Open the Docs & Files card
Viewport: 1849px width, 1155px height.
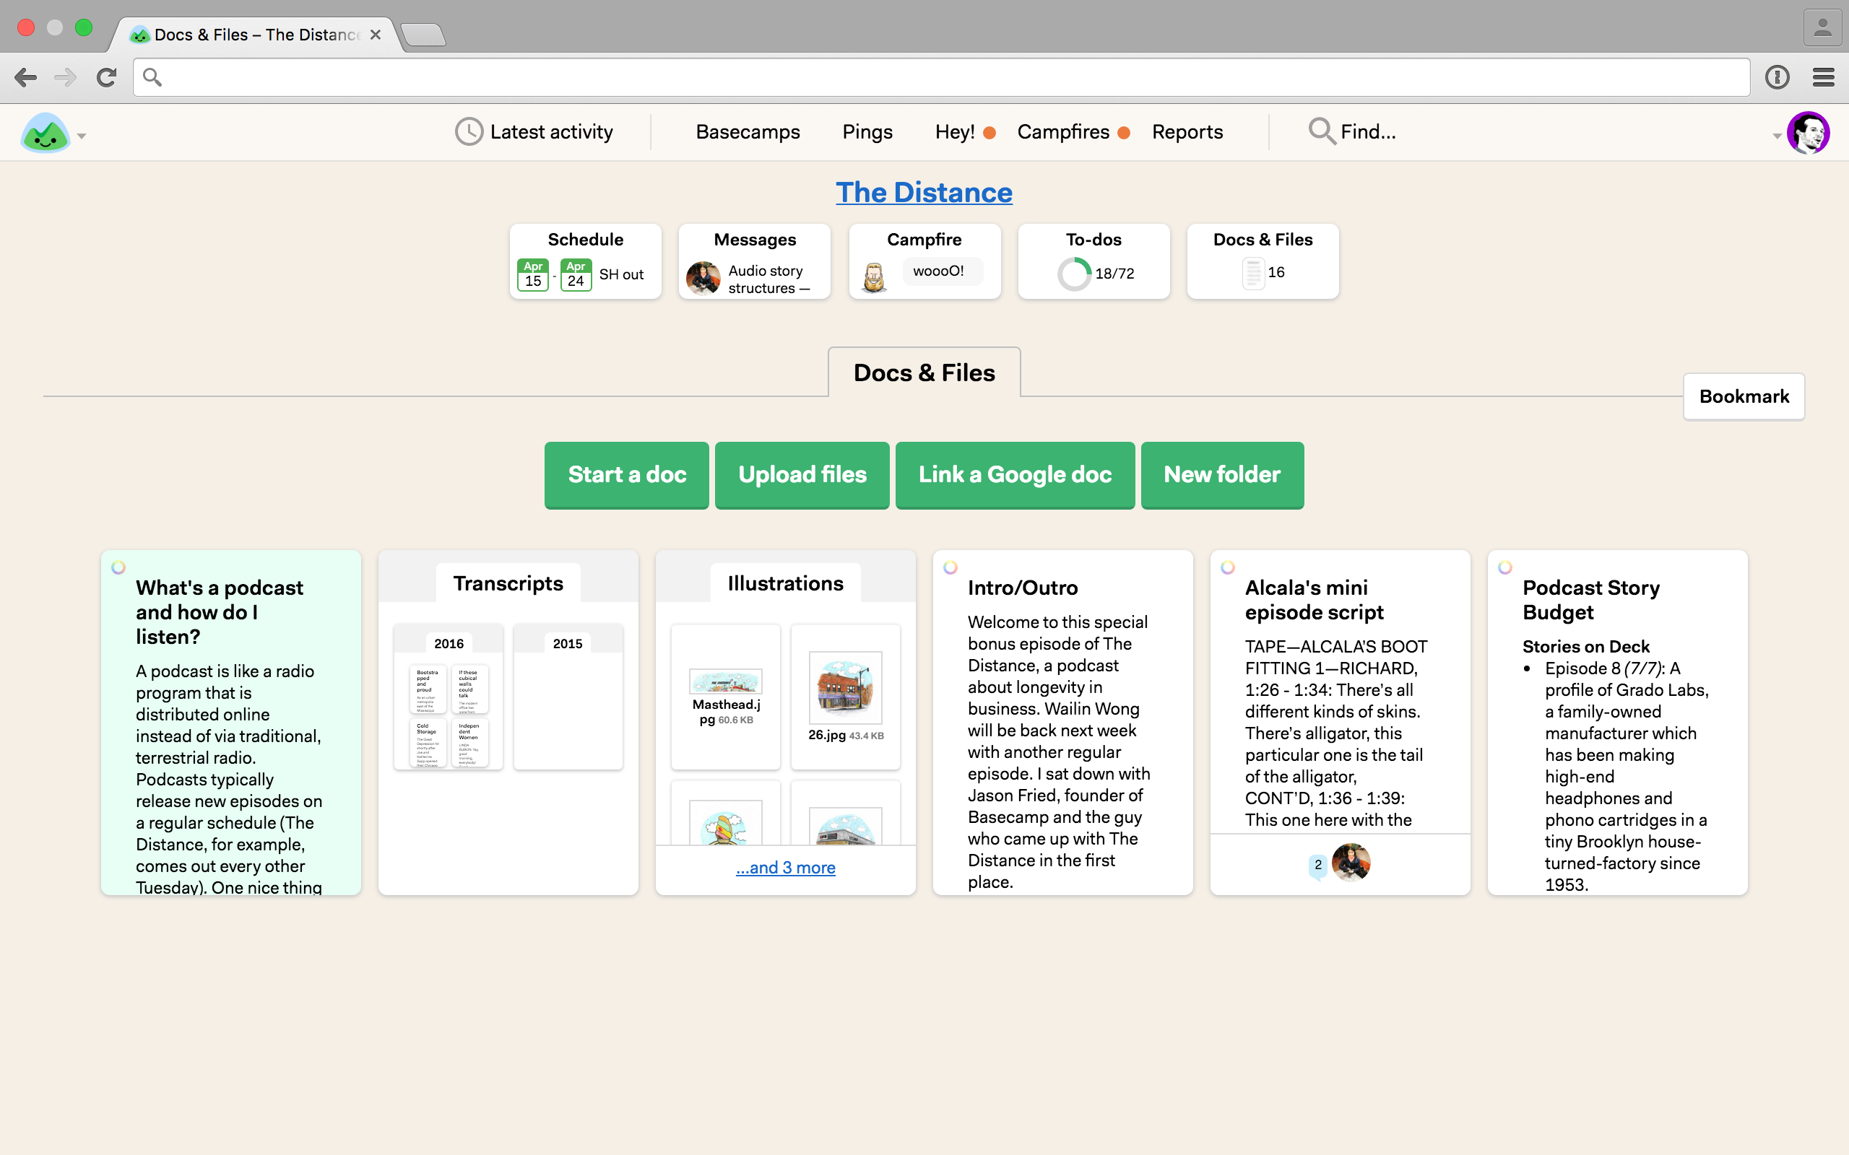(1263, 261)
